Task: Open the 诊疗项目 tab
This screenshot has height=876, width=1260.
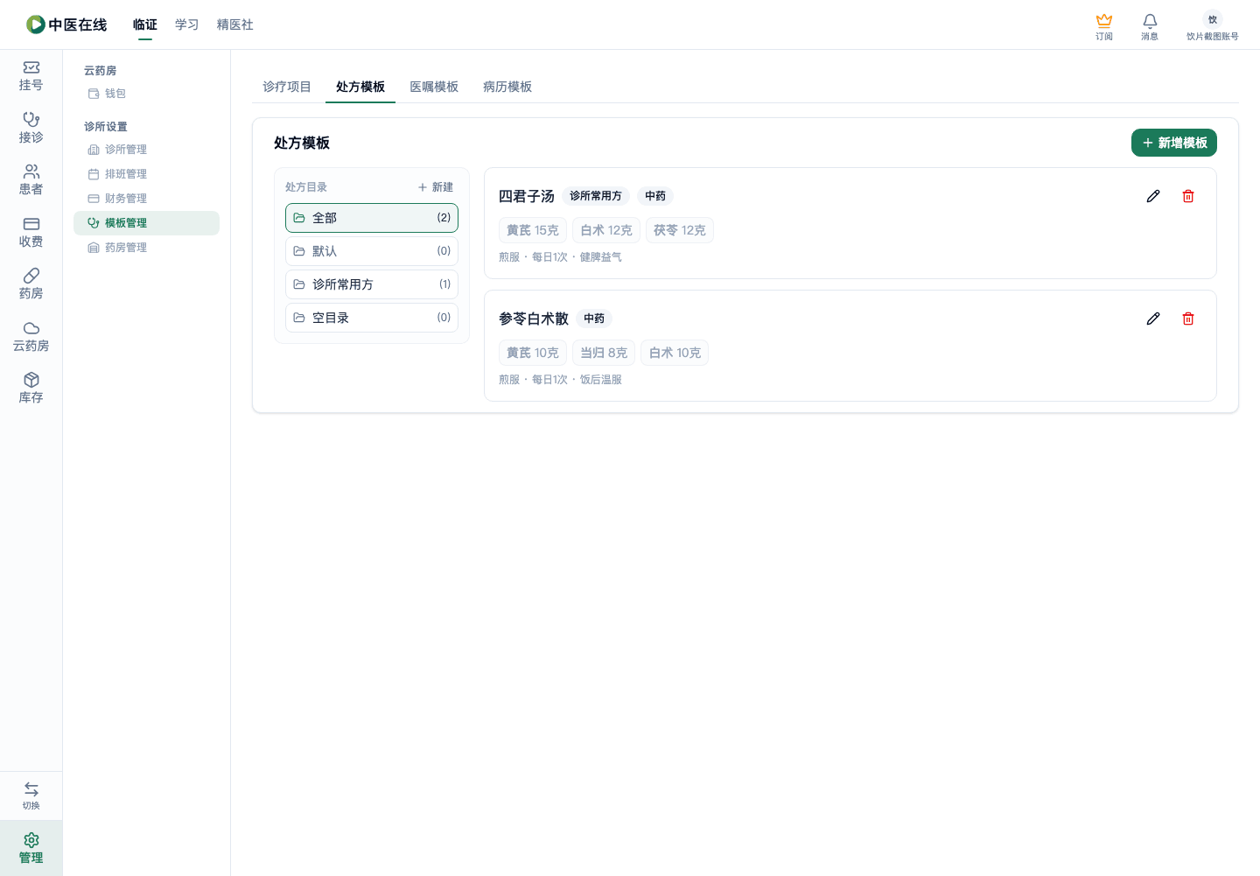Action: 287,87
